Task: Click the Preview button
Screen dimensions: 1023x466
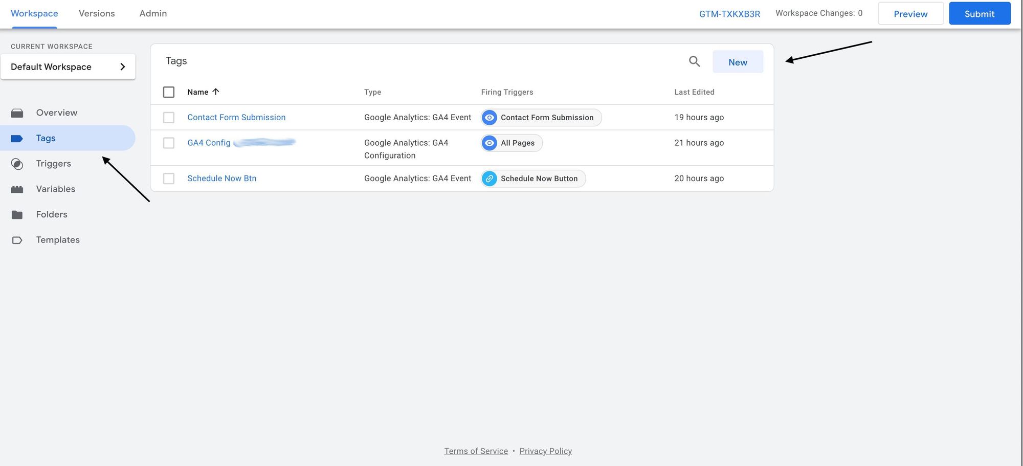Action: (x=910, y=14)
